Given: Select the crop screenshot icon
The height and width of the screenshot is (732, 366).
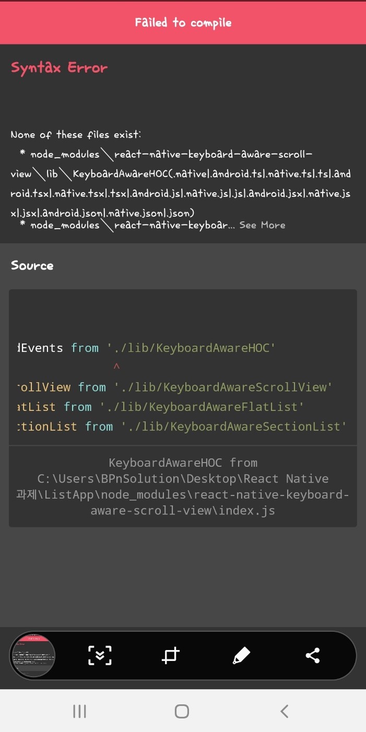Looking at the screenshot, I should (x=171, y=655).
